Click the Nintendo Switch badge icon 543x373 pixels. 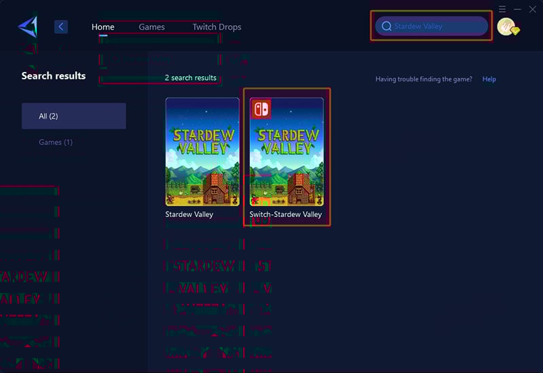261,109
